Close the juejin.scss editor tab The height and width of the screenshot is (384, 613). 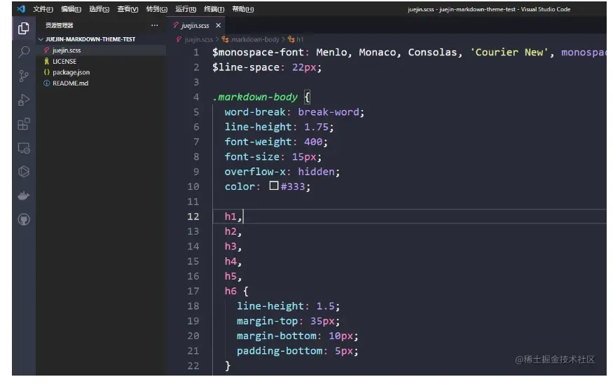tap(218, 25)
